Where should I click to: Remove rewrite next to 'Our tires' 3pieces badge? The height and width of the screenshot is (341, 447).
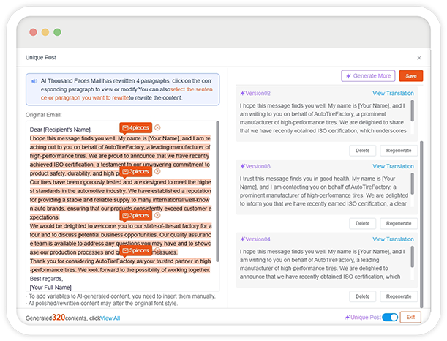(x=157, y=171)
